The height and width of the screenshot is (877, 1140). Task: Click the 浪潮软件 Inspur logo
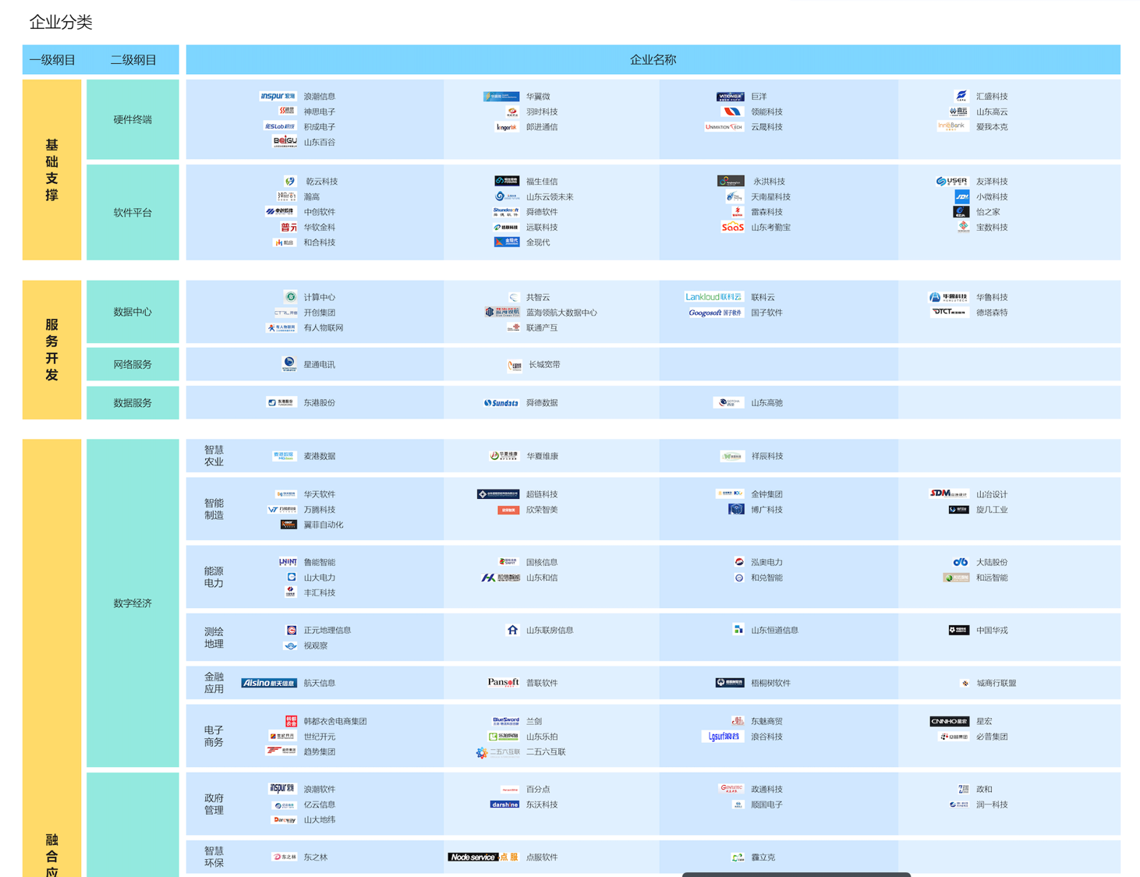(x=282, y=789)
